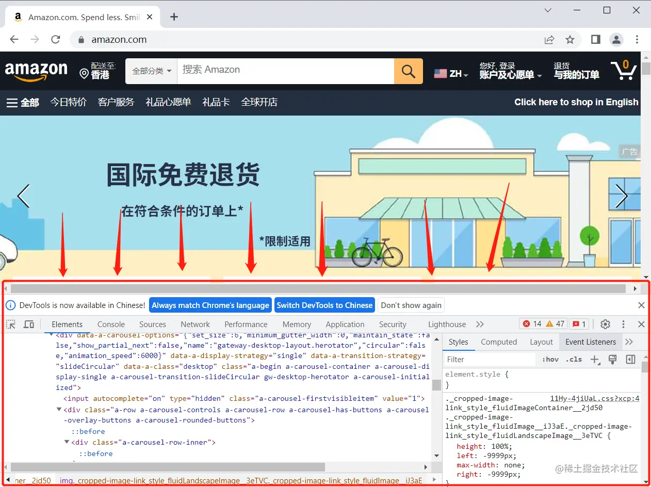
Task: Toggle element state with :hov button
Action: pyautogui.click(x=550, y=359)
